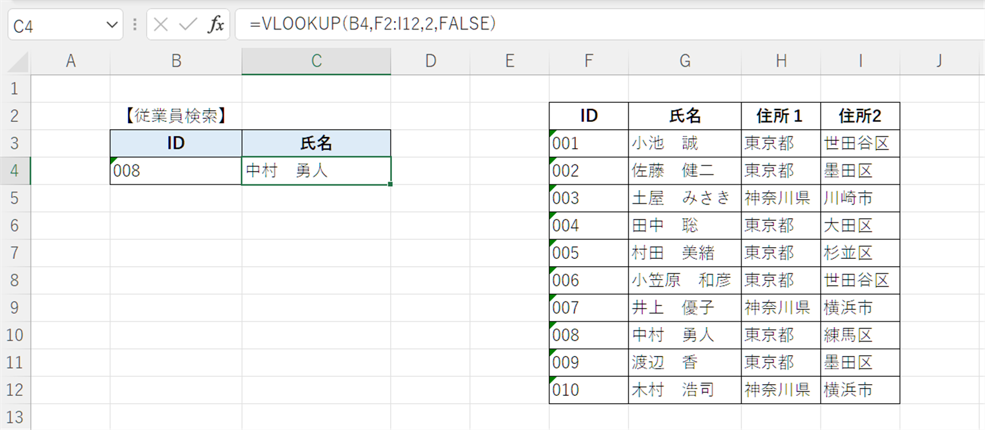This screenshot has width=985, height=430.
Task: Click the three-dot separator after the Name Box
Action: [135, 24]
